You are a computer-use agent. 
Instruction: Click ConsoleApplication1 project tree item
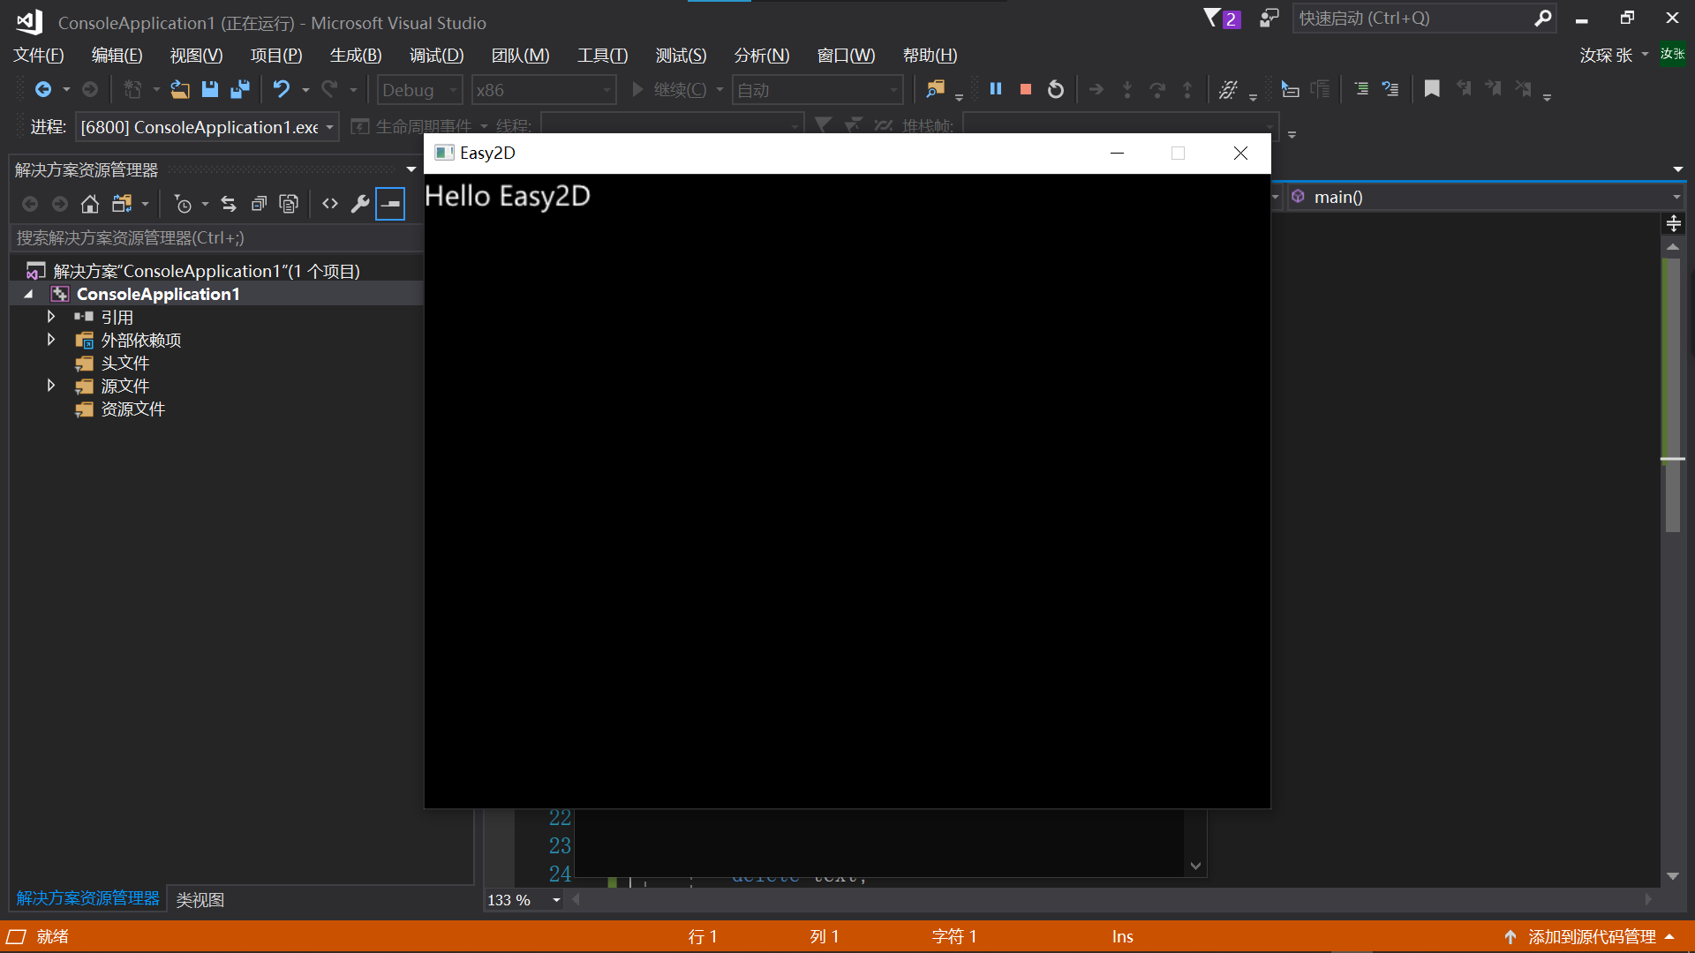[157, 293]
